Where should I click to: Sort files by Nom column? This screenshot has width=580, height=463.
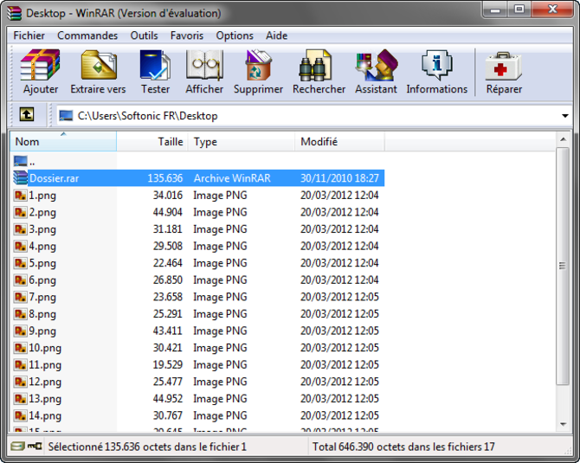click(63, 141)
